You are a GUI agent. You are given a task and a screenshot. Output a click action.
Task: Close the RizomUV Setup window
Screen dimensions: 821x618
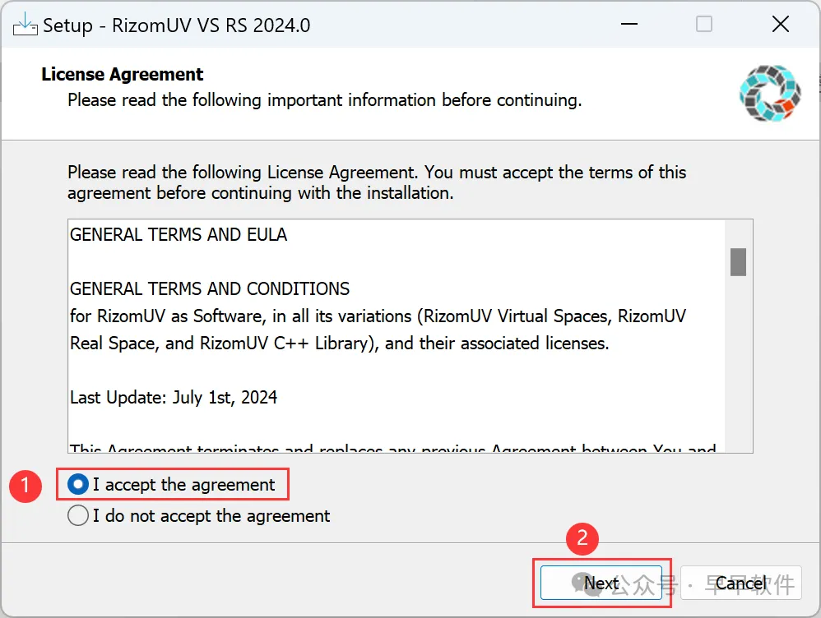[780, 24]
